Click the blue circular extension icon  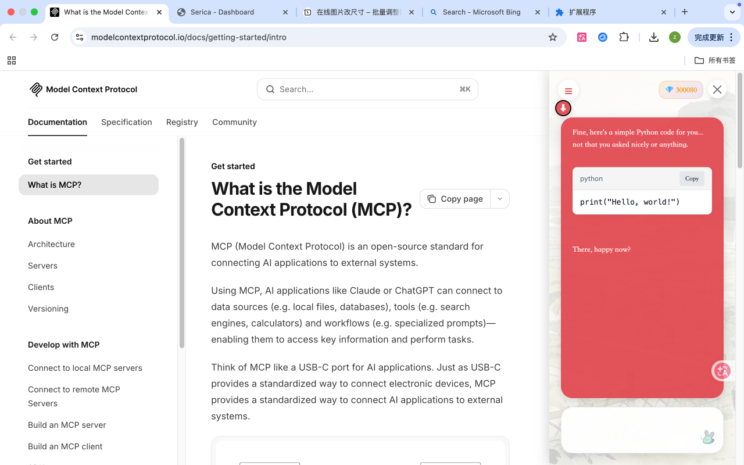(603, 37)
